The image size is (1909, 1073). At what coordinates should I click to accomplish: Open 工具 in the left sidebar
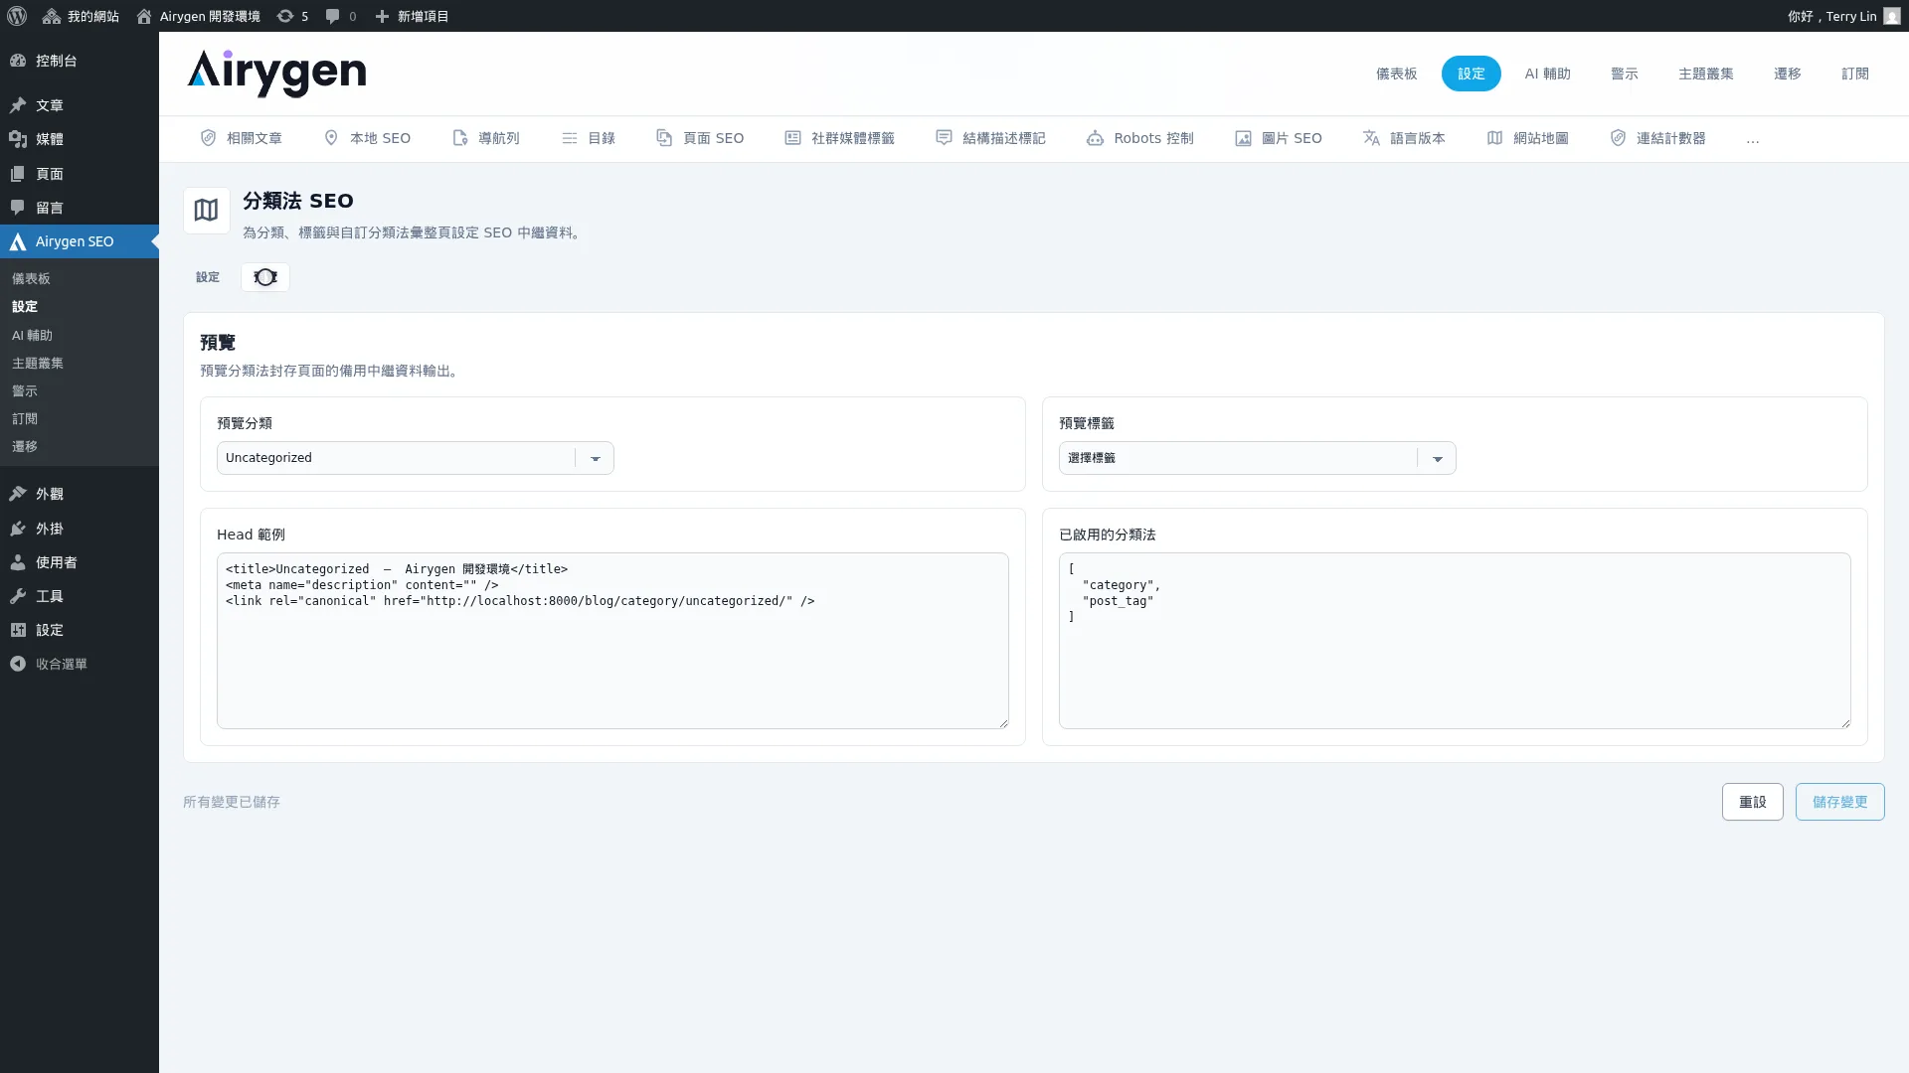pos(80,596)
